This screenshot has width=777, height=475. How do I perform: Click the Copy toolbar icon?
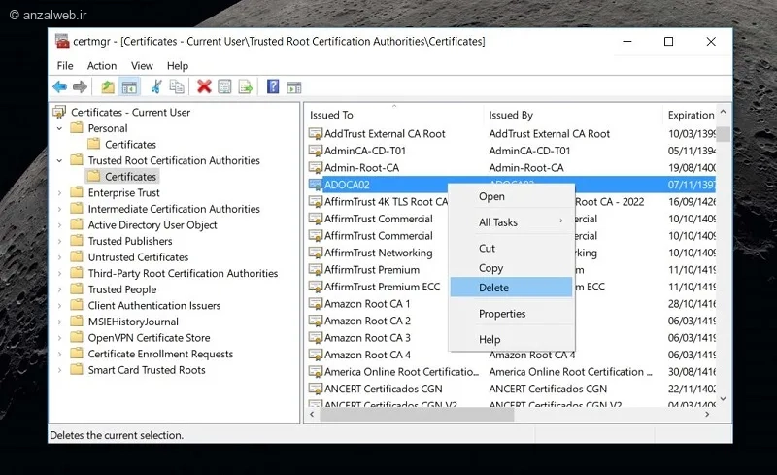177,86
